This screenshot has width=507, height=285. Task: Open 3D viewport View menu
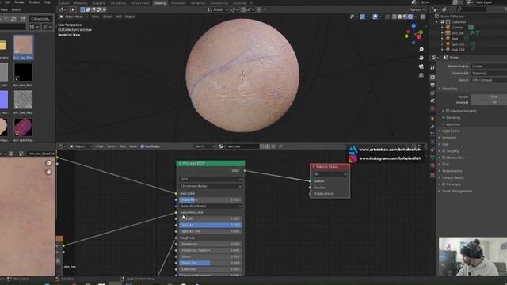pos(95,17)
